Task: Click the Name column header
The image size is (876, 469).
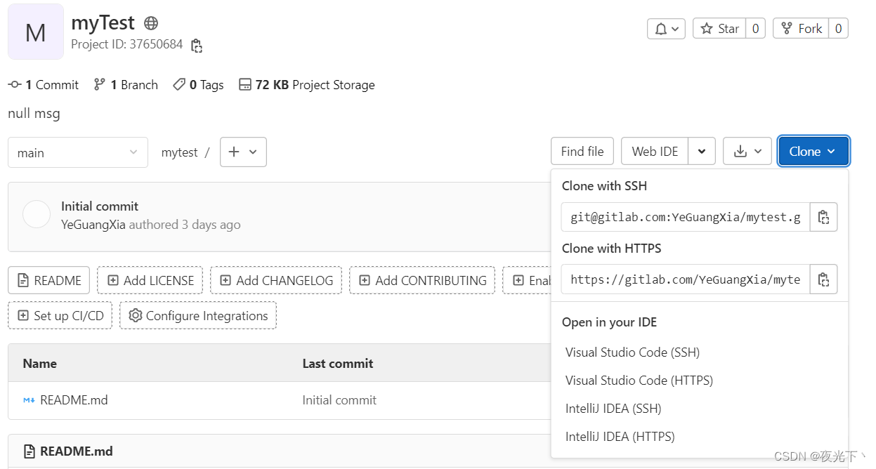Action: (39, 364)
